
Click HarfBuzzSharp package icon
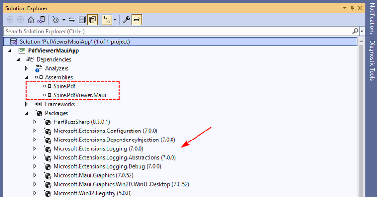pos(48,122)
